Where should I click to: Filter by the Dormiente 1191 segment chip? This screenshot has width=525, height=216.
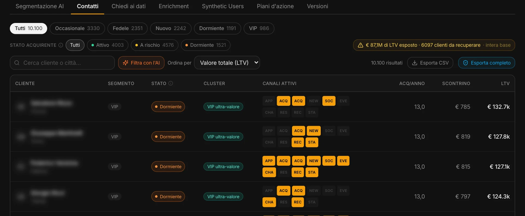click(217, 28)
